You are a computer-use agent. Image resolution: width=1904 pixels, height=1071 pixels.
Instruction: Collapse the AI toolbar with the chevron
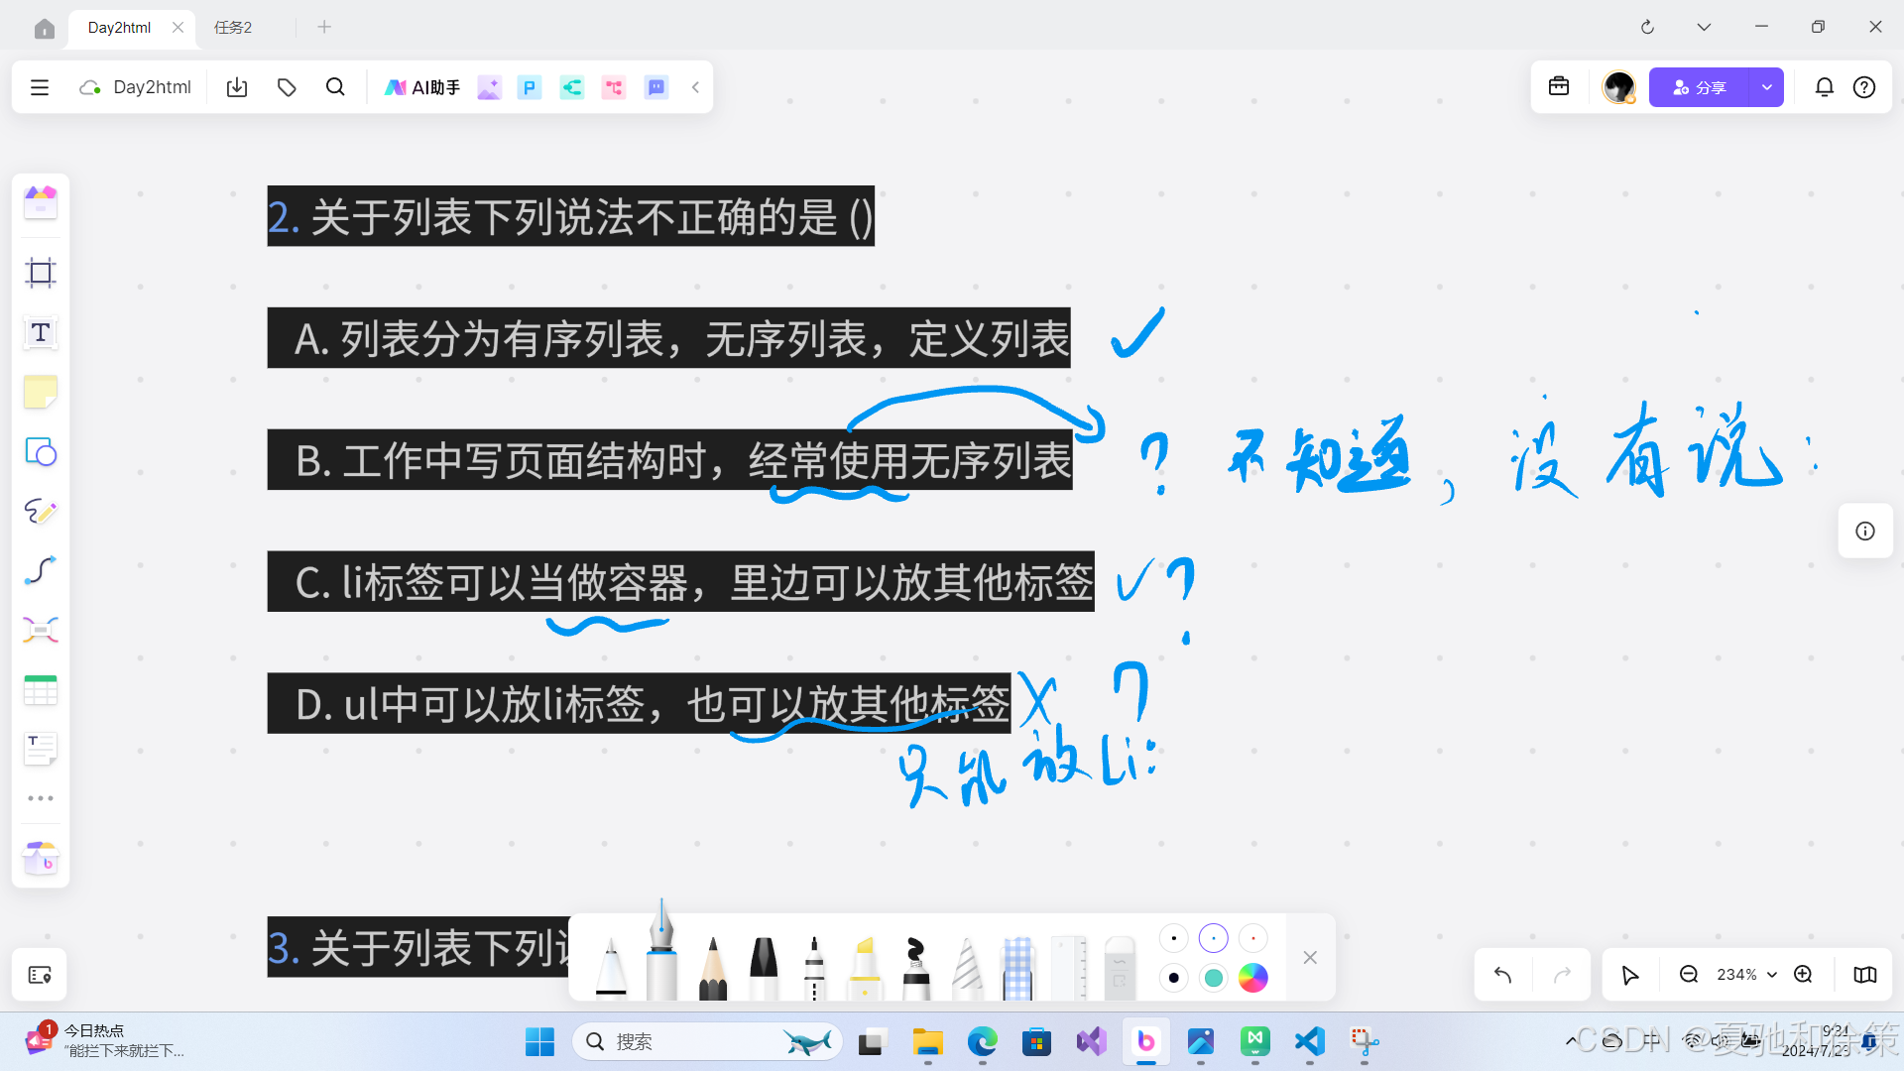point(695,87)
